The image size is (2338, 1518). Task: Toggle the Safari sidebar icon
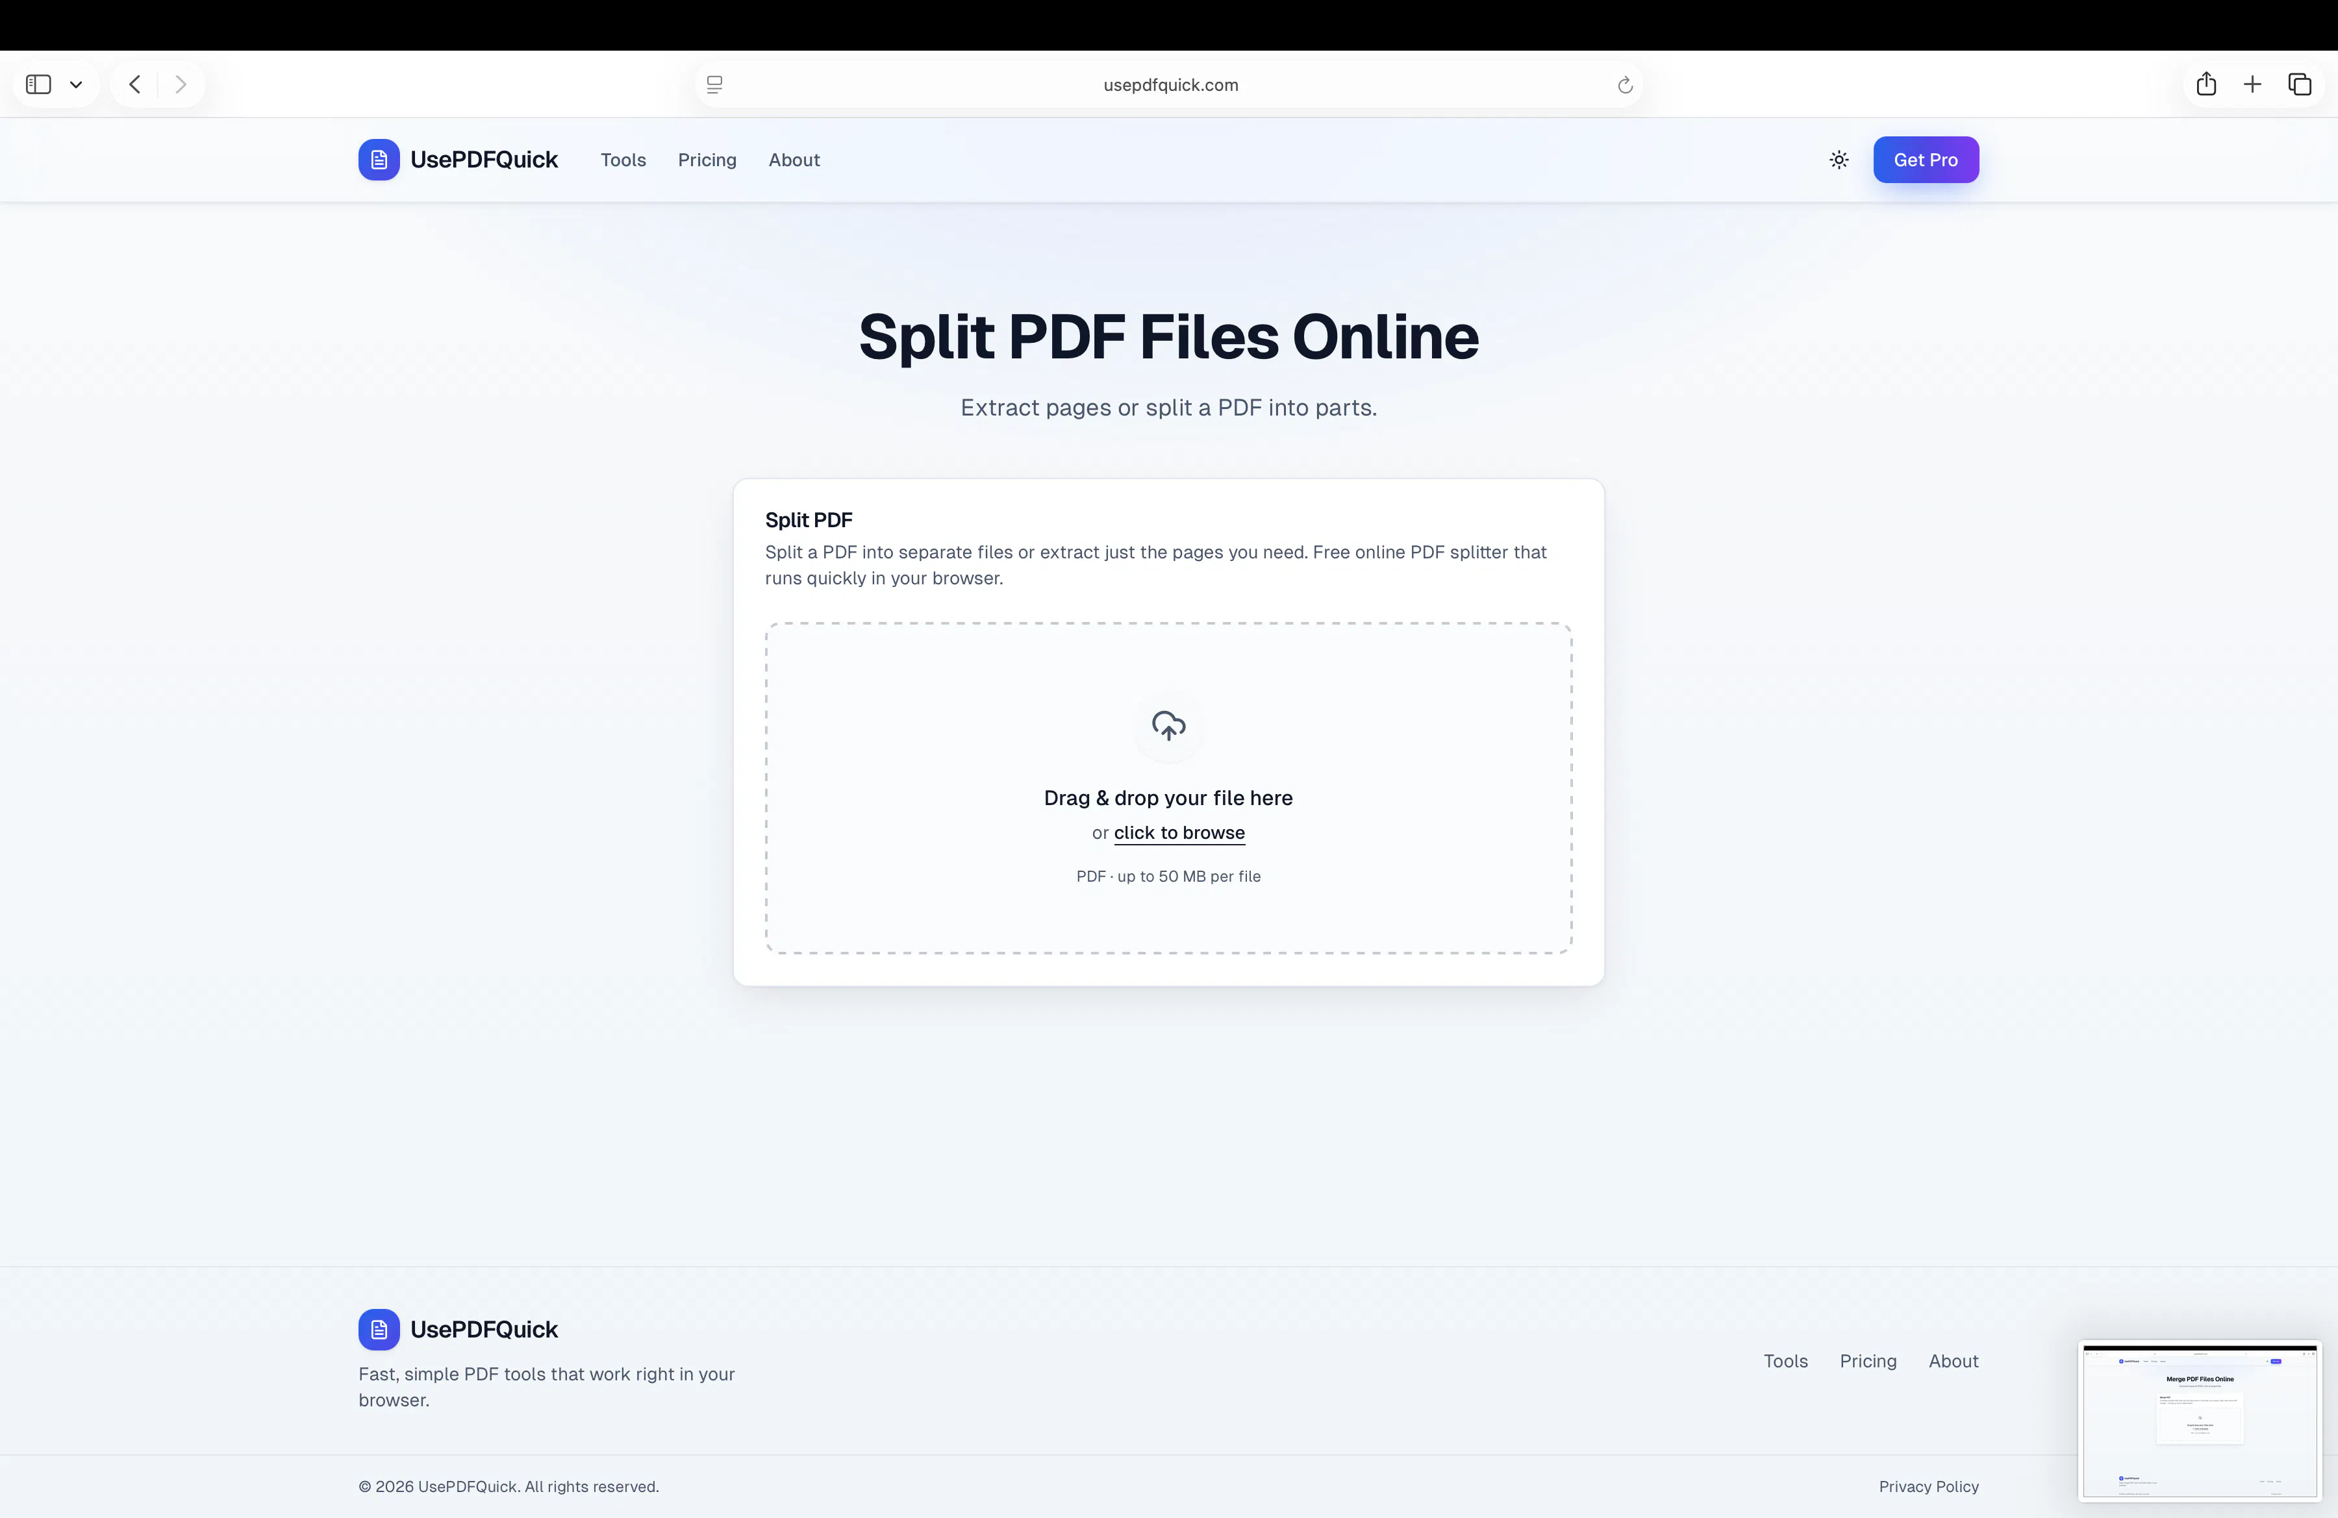click(38, 84)
